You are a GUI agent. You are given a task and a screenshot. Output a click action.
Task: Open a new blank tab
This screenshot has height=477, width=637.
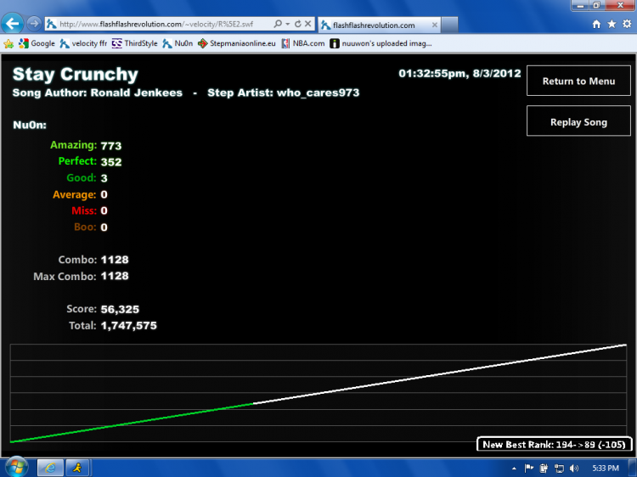(x=449, y=25)
